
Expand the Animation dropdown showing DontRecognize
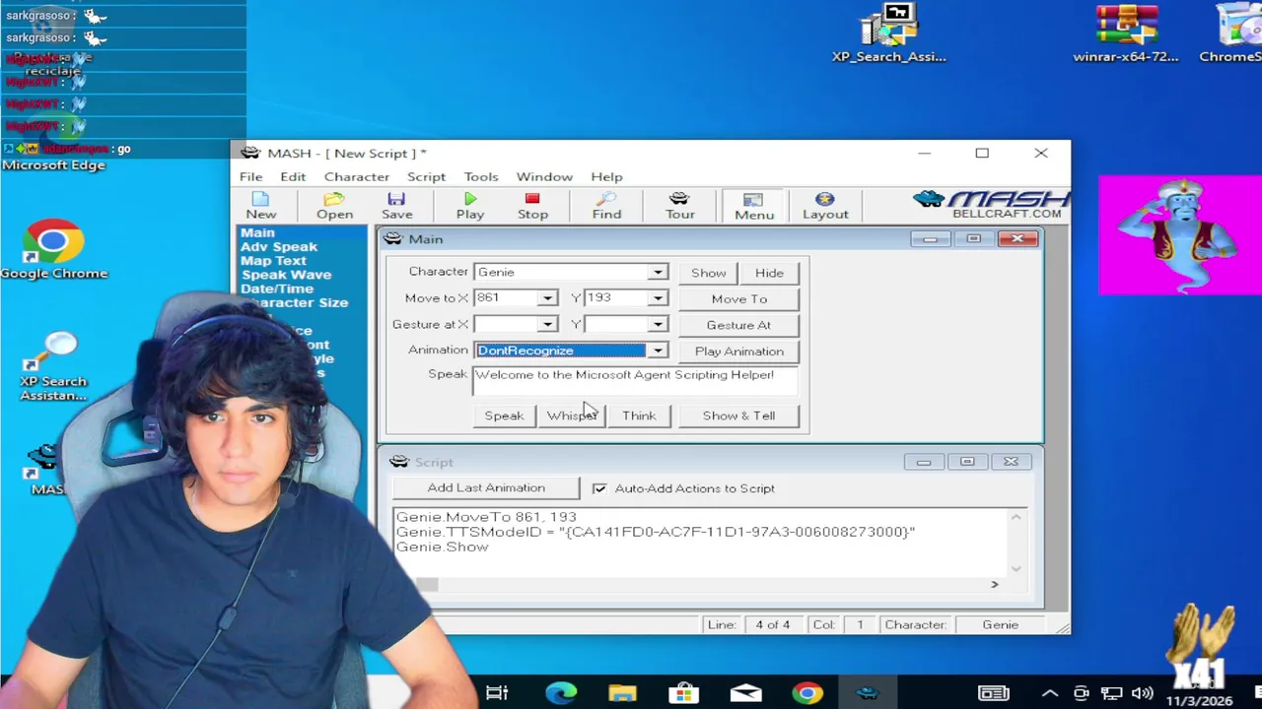coord(658,351)
